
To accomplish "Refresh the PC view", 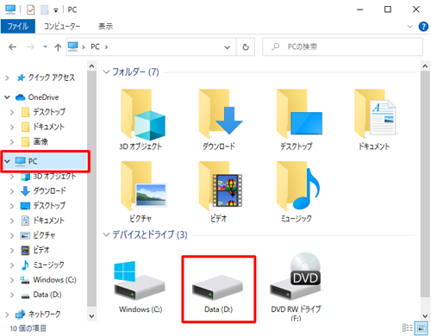I will pos(246,47).
